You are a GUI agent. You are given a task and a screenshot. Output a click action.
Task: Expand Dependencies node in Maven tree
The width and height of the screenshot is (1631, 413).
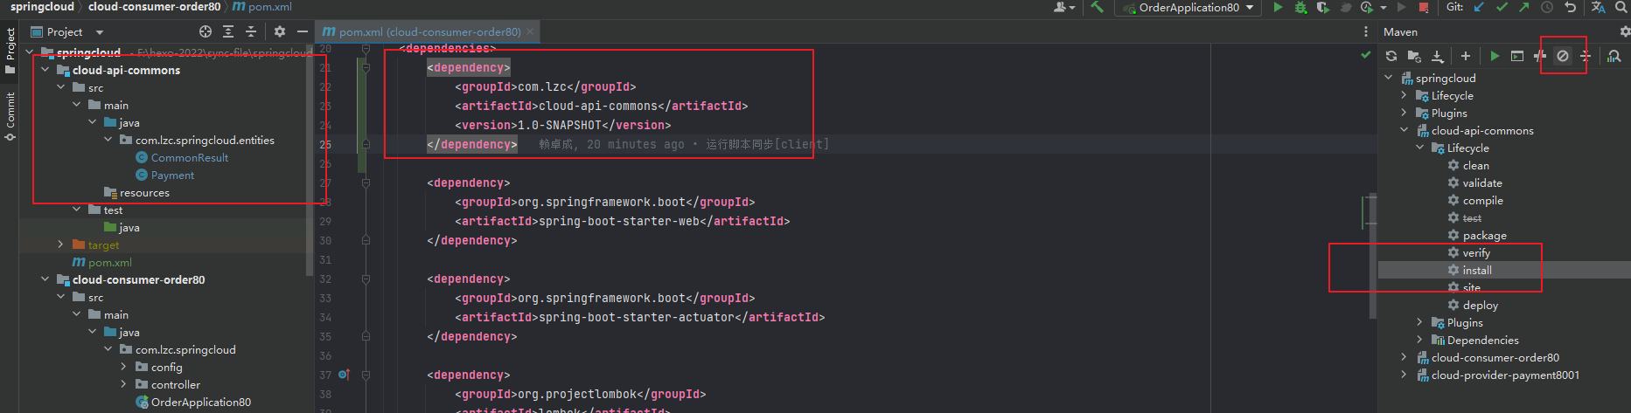point(1419,340)
